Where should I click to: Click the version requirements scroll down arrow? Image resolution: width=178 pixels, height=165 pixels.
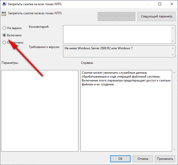tap(173, 55)
